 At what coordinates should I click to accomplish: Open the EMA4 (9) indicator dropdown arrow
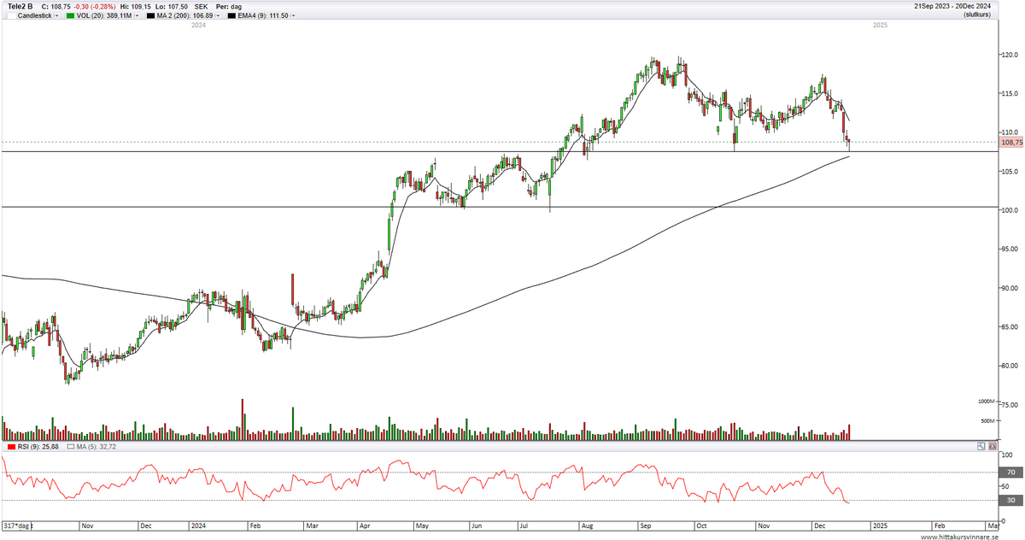pos(293,15)
